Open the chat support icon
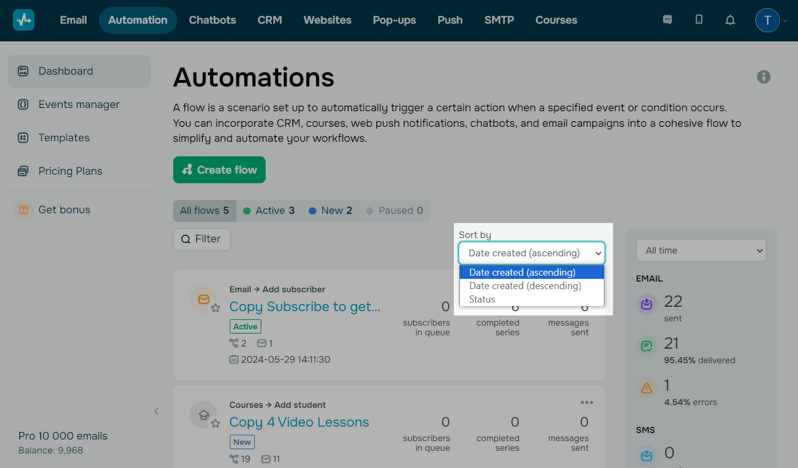This screenshot has width=798, height=468. click(x=667, y=20)
